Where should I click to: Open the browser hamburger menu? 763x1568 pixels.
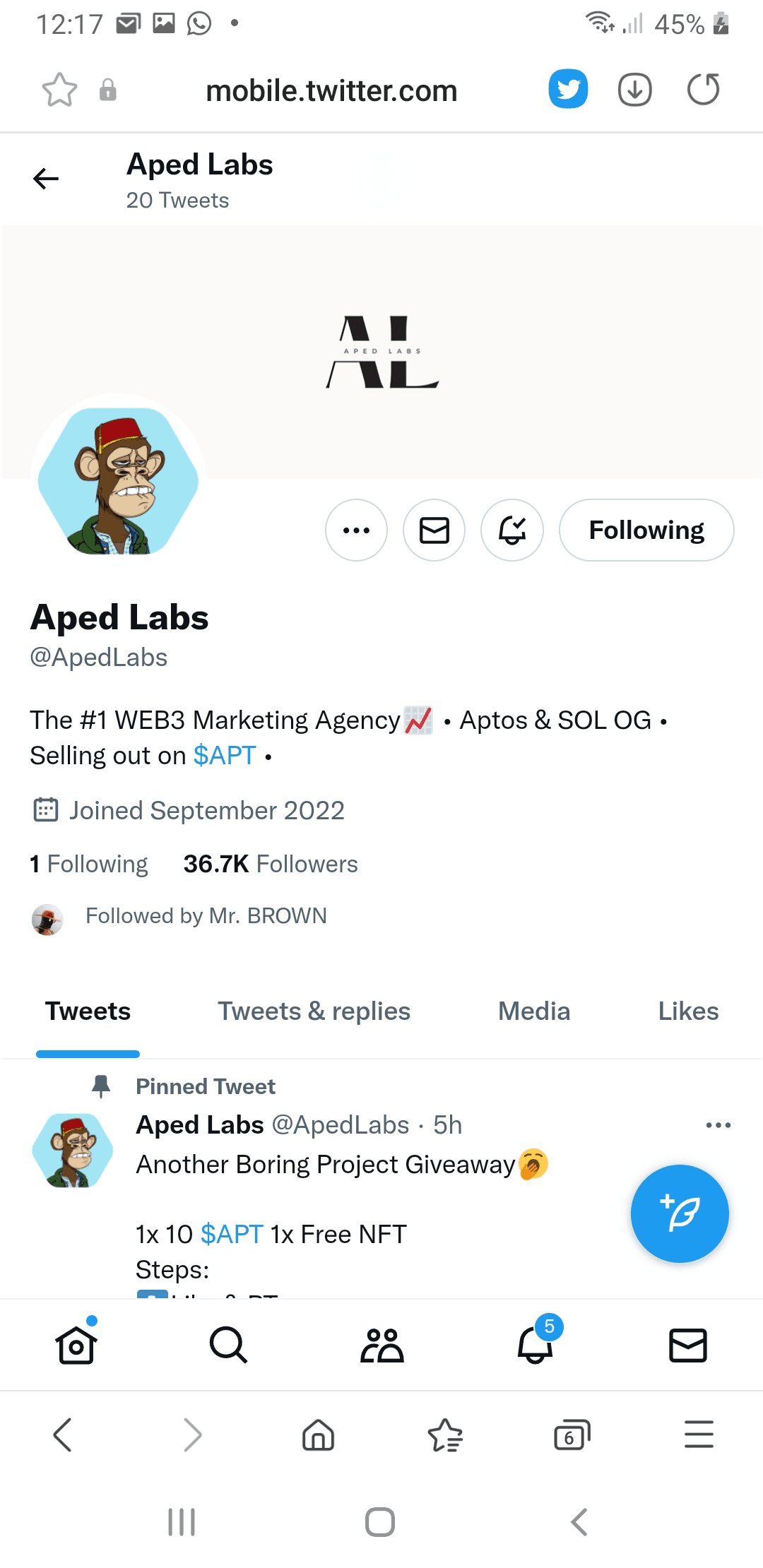pyautogui.click(x=699, y=1435)
